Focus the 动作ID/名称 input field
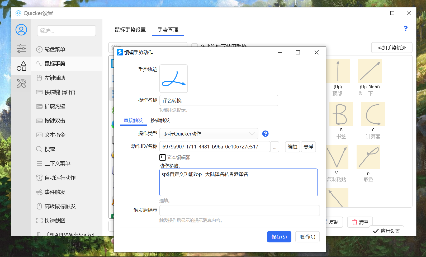Viewport: 426px width, 257px height. pos(215,147)
